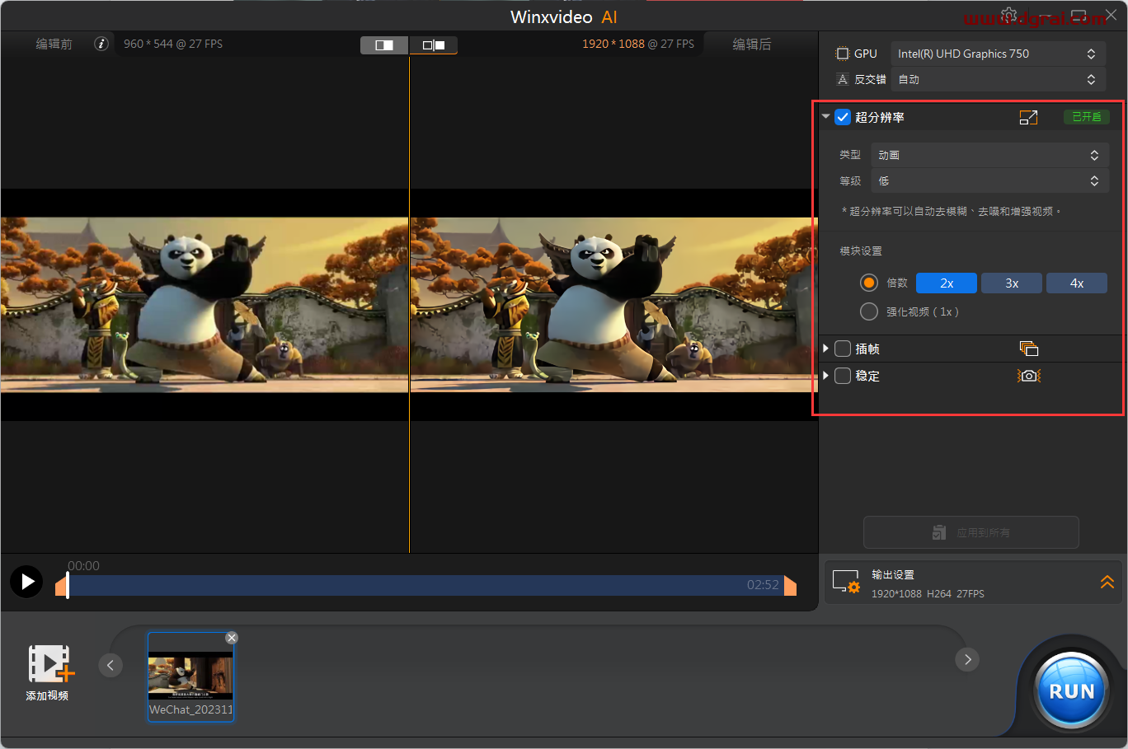Click the 已开启 status badge
1128x749 pixels.
click(1086, 117)
